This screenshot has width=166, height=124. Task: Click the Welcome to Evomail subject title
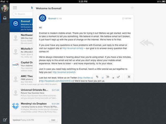pyautogui.click(x=48, y=8)
